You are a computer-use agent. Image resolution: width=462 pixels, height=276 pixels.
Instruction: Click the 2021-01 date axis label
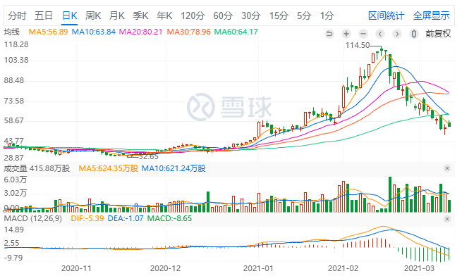pos(258,268)
